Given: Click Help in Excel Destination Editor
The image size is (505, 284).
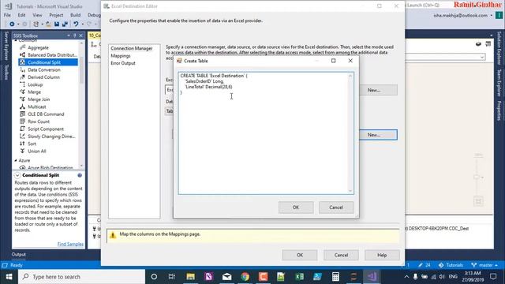Looking at the screenshot, I should click(x=382, y=255).
